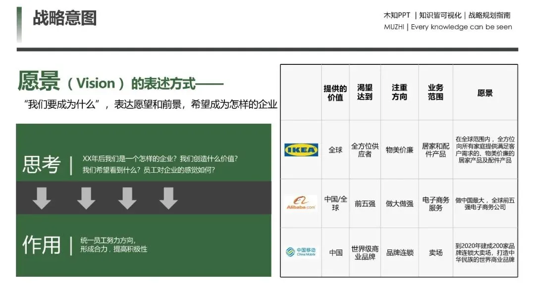This screenshot has width=535, height=301.
Task: Click the cell 物美价廉
Action: coord(400,150)
